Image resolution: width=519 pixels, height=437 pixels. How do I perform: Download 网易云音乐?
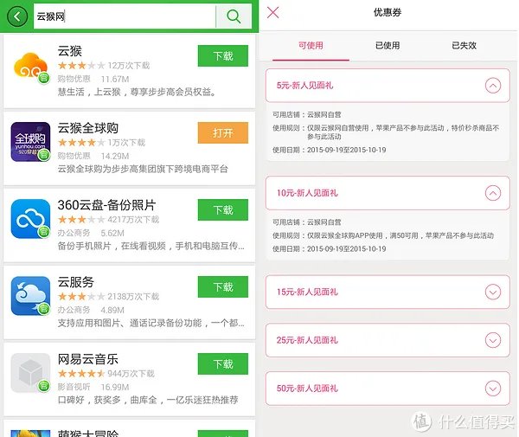[223, 363]
